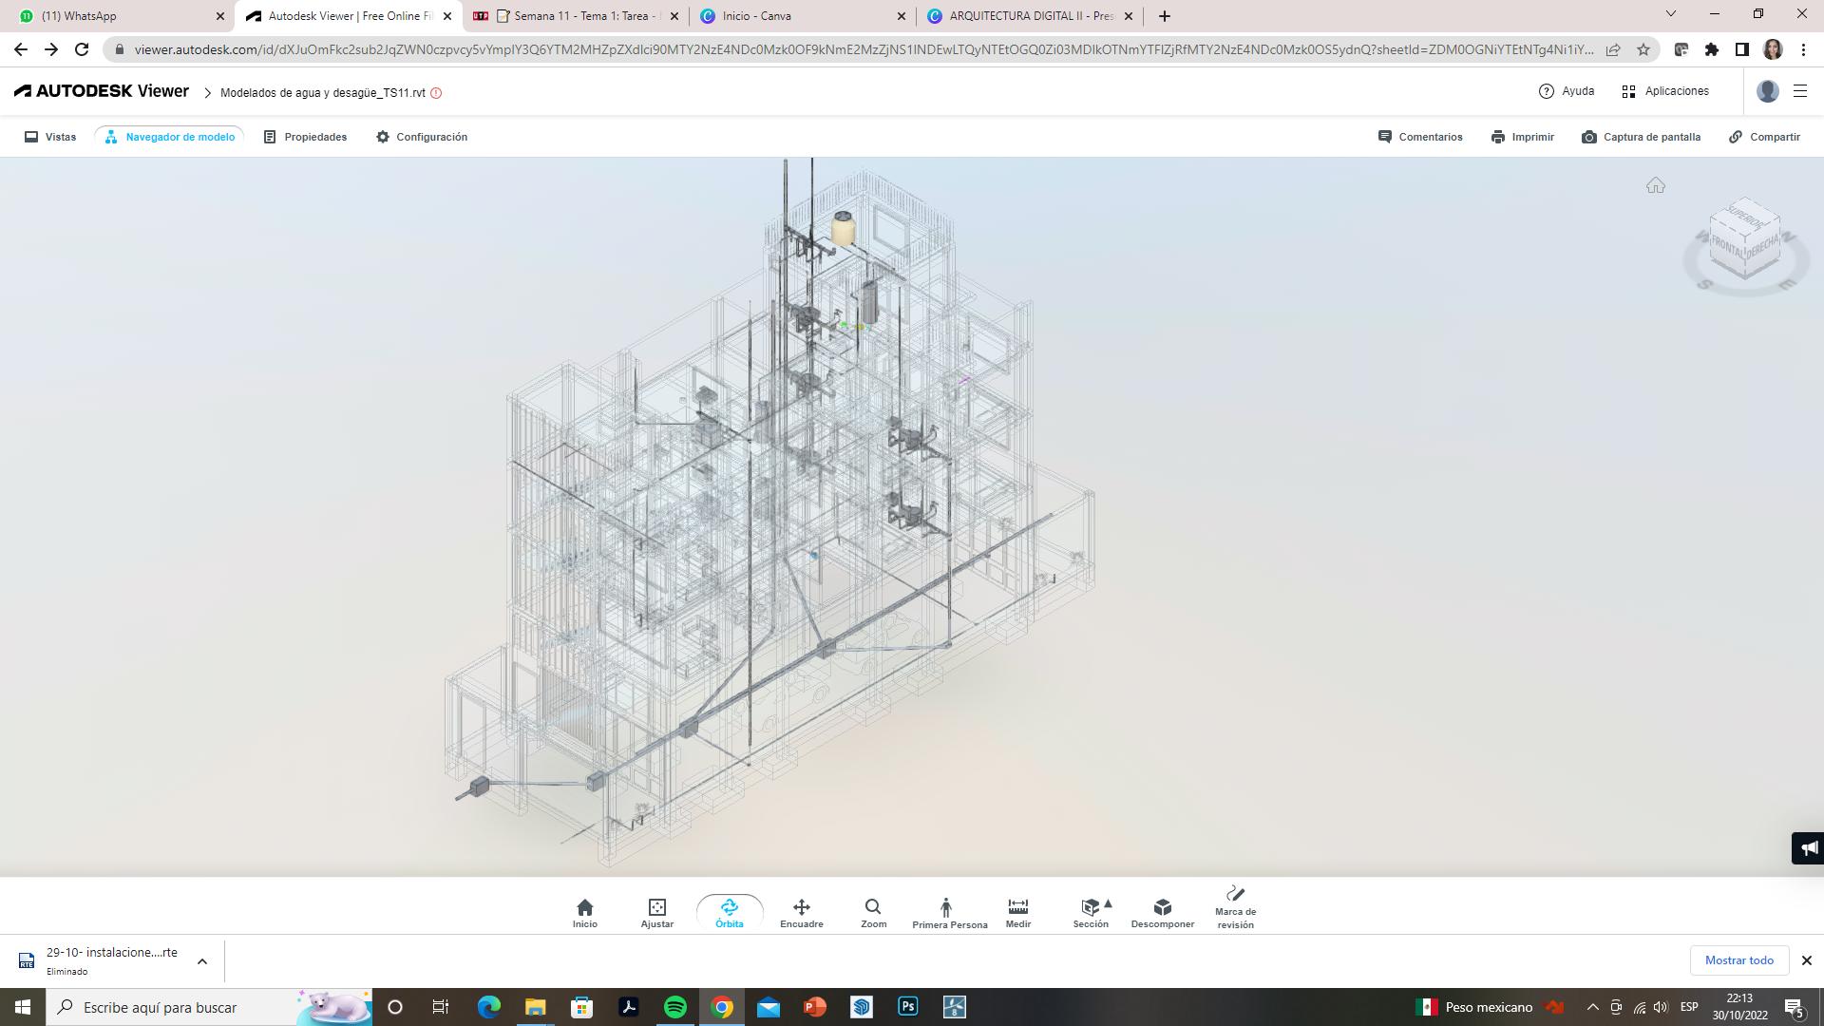The width and height of the screenshot is (1824, 1026).
Task: Click the ViewCube FRONTAL face
Action: (x=1725, y=249)
